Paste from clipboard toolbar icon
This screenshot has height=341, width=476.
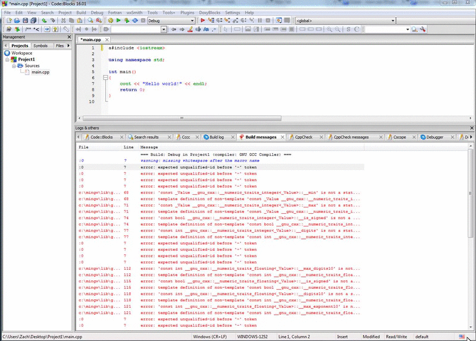pyautogui.click(x=80, y=21)
